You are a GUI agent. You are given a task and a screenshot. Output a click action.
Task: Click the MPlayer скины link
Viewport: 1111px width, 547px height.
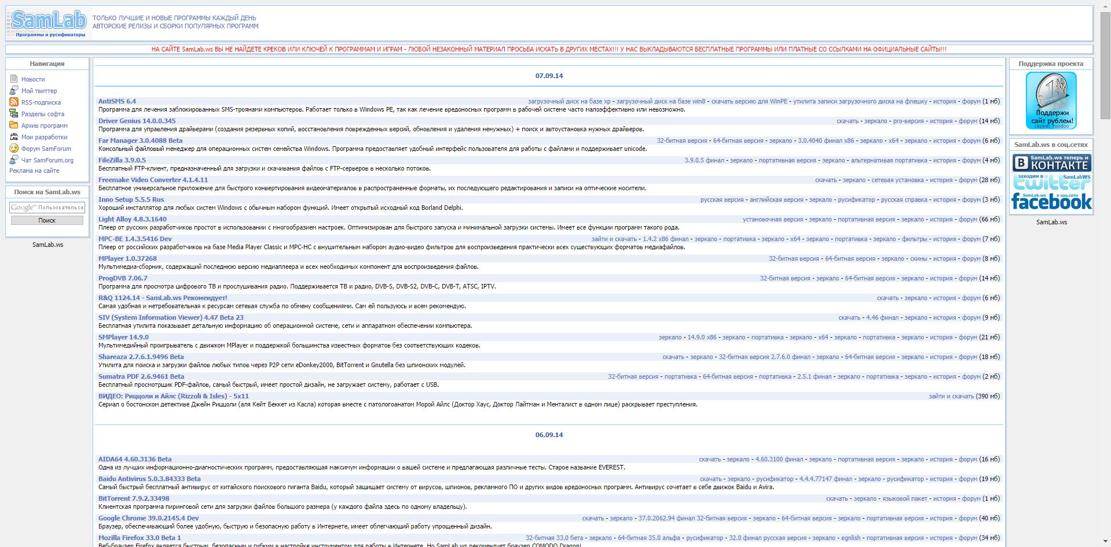tap(918, 258)
